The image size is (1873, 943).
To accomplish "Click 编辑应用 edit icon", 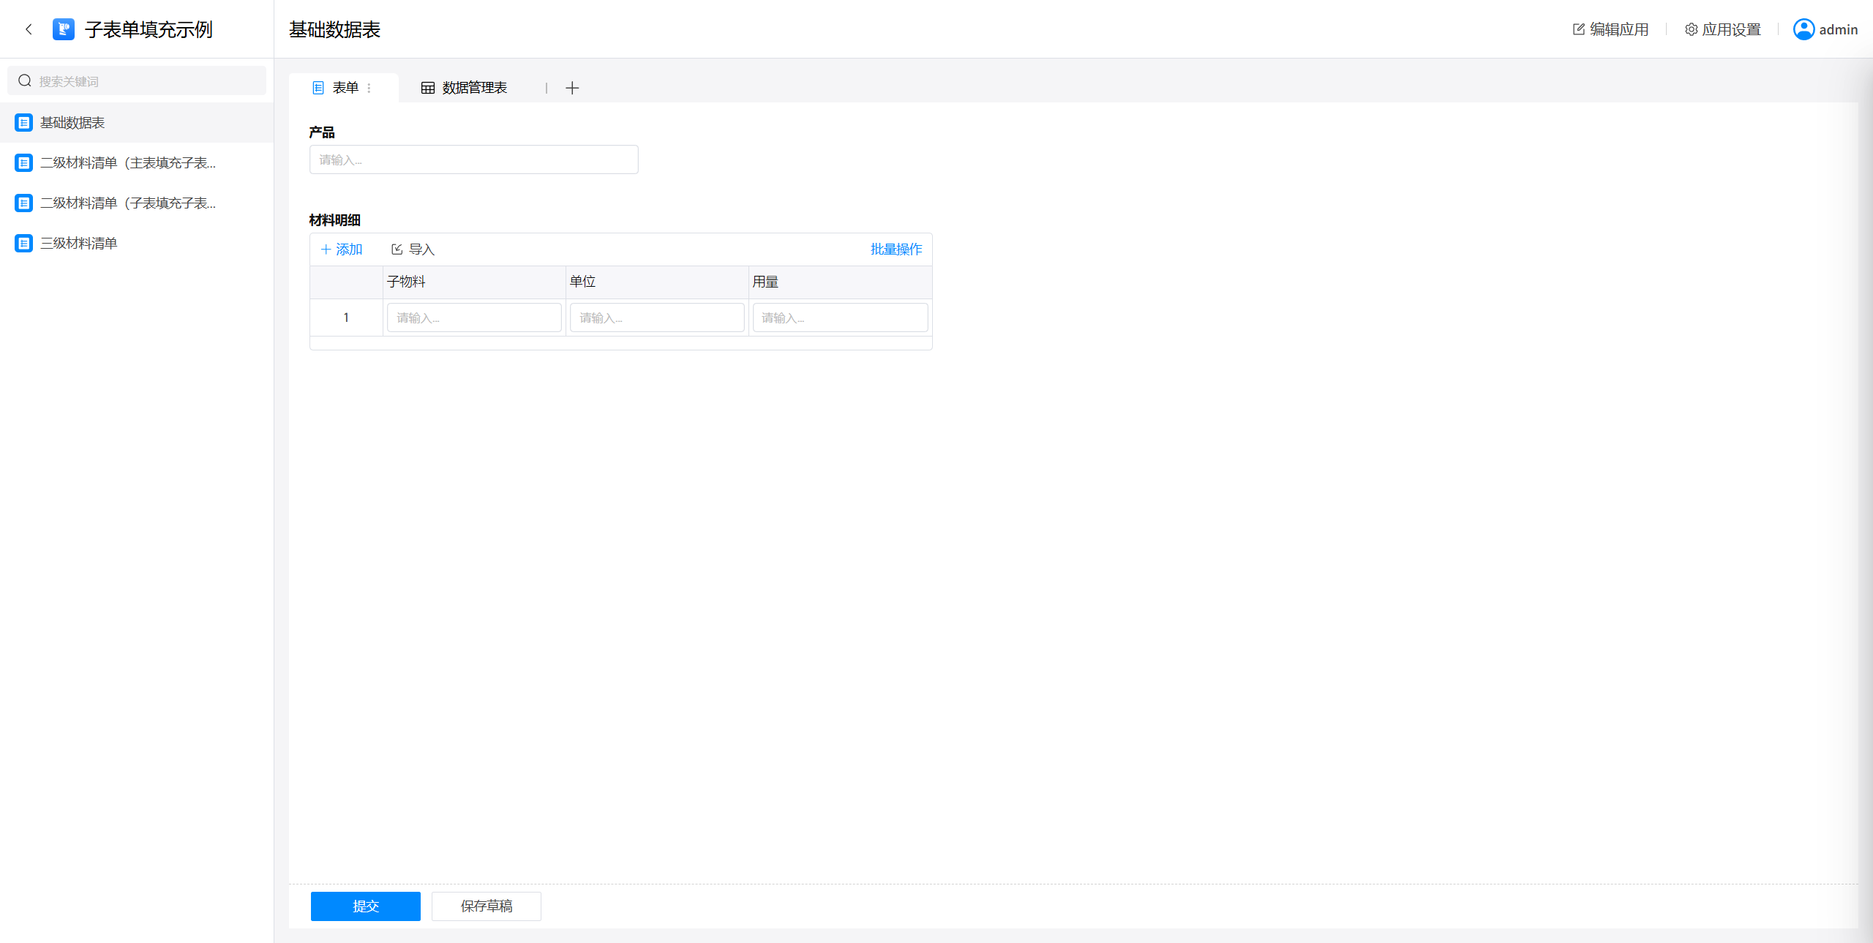I will [1578, 29].
